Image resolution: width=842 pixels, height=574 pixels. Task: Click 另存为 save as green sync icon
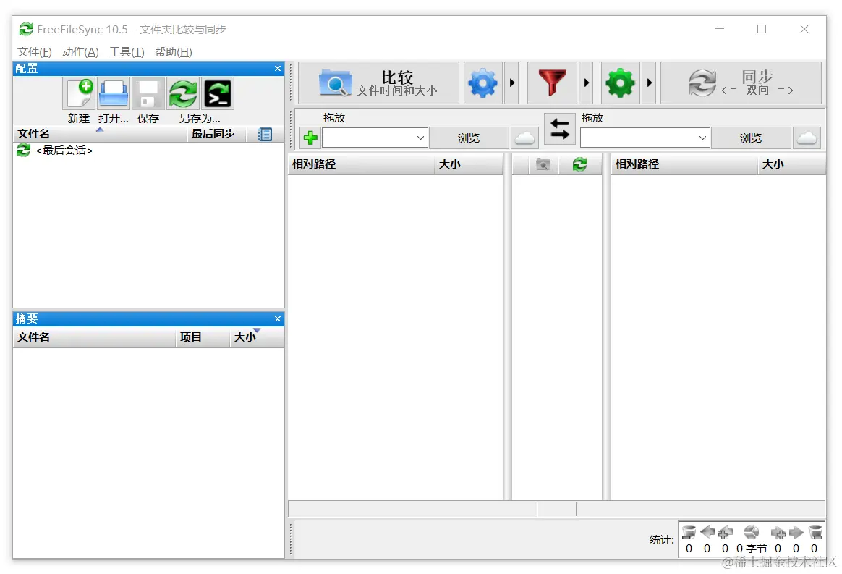point(183,93)
